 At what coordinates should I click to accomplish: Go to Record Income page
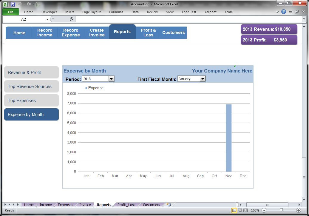point(45,33)
